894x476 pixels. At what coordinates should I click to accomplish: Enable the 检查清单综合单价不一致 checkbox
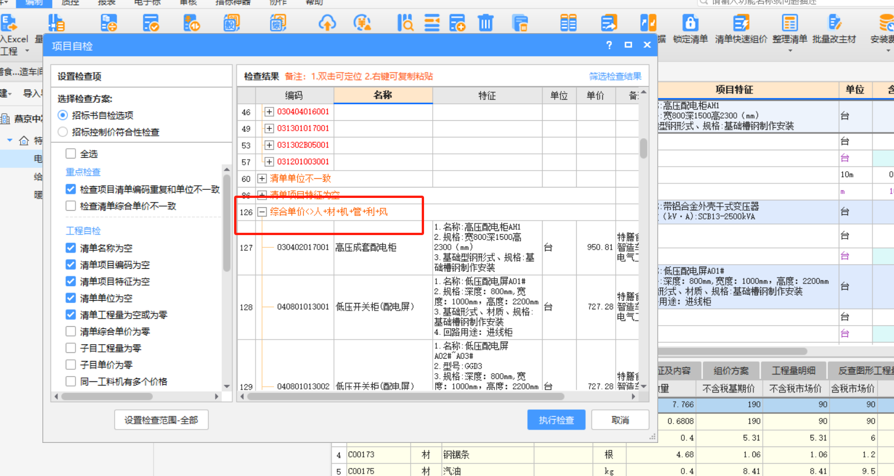coord(71,205)
